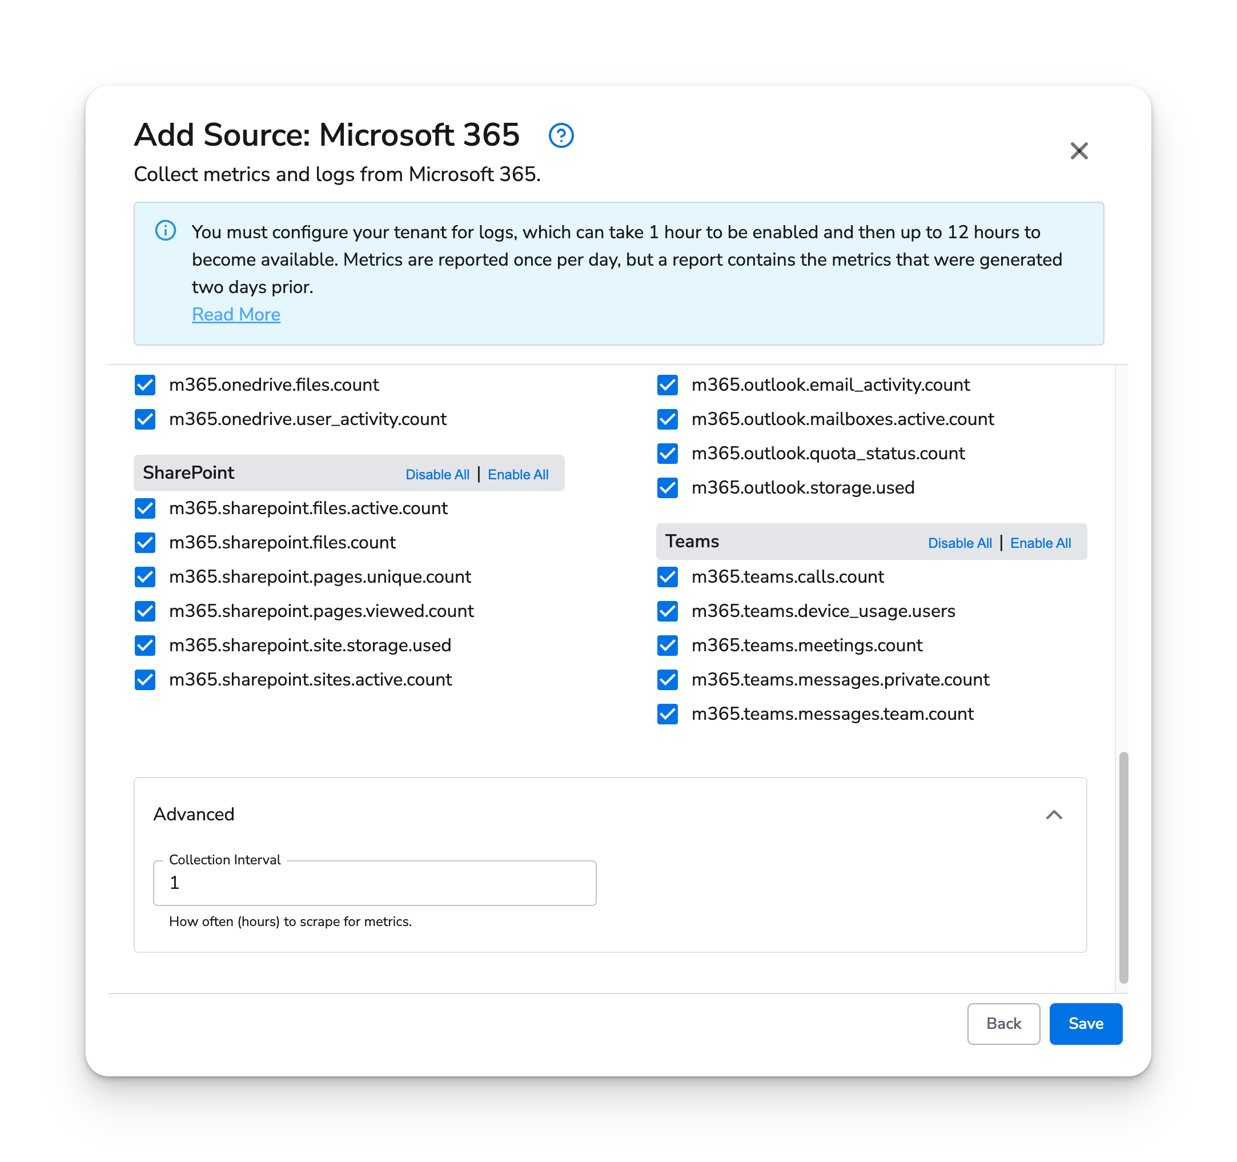Uncheck m365.onedrive.files.count
Viewport: 1237px width, 1162px height.
tap(145, 384)
